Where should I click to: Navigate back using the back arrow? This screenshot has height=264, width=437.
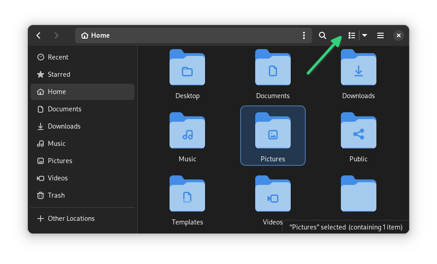pos(38,35)
